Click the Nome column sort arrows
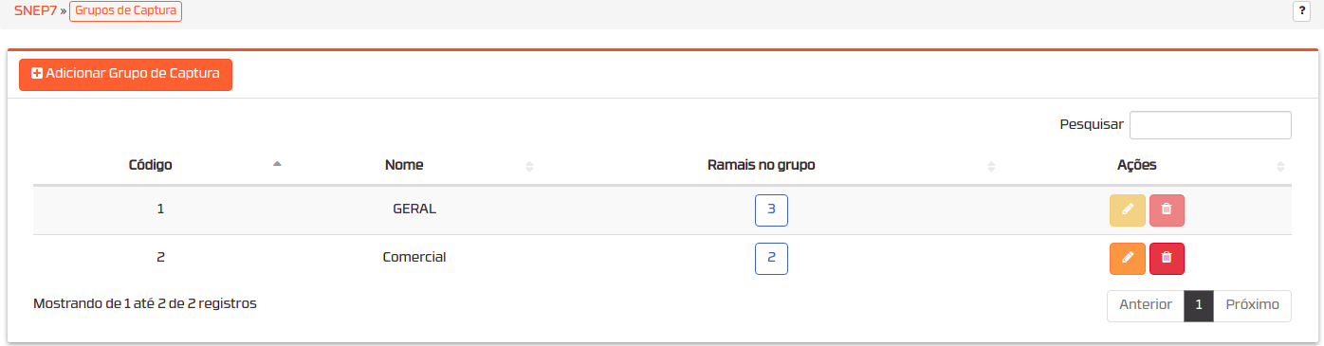 click(x=529, y=166)
